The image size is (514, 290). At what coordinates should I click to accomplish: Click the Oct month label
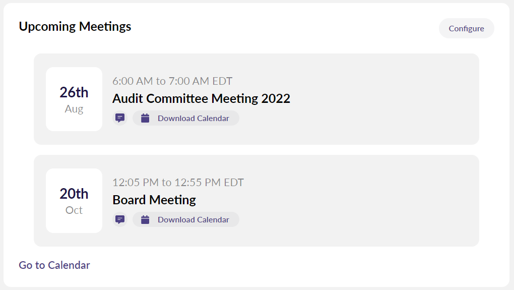point(74,210)
